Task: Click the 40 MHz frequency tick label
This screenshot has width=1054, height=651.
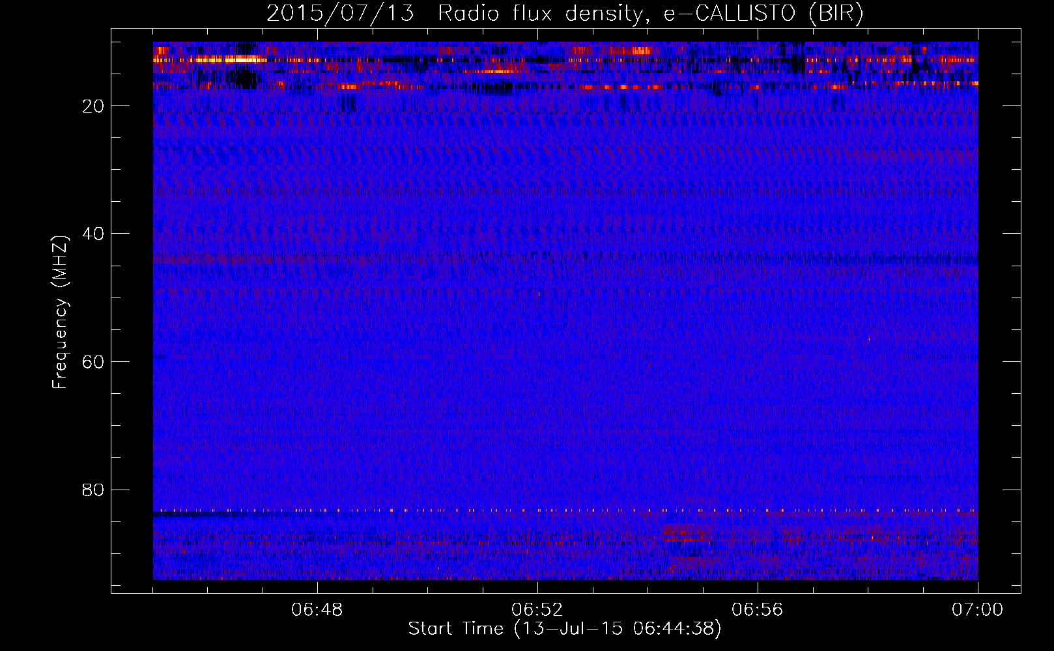Action: click(94, 234)
